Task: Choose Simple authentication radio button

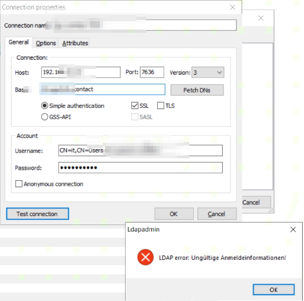Action: pyautogui.click(x=44, y=105)
